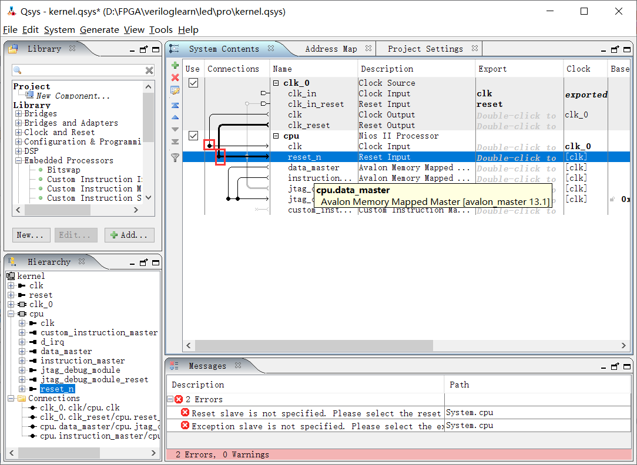
Task: Maximize the Messages panel
Action: coord(627,366)
